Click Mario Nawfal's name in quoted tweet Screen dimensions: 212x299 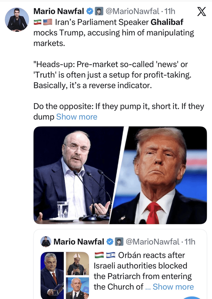pyautogui.click(x=78, y=242)
